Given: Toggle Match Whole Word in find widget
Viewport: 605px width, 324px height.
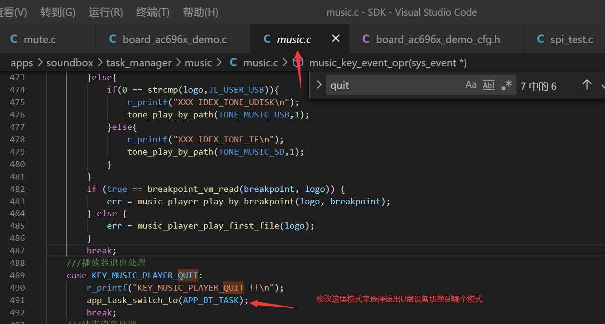Looking at the screenshot, I should (489, 85).
